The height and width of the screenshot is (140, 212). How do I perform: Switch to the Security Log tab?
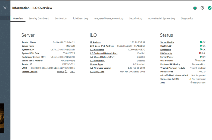[x=136, y=18]
